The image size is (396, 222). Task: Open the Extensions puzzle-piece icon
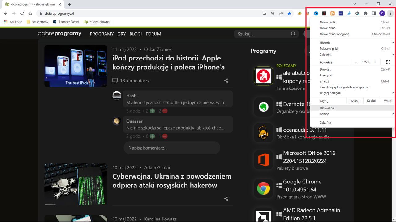point(365,13)
